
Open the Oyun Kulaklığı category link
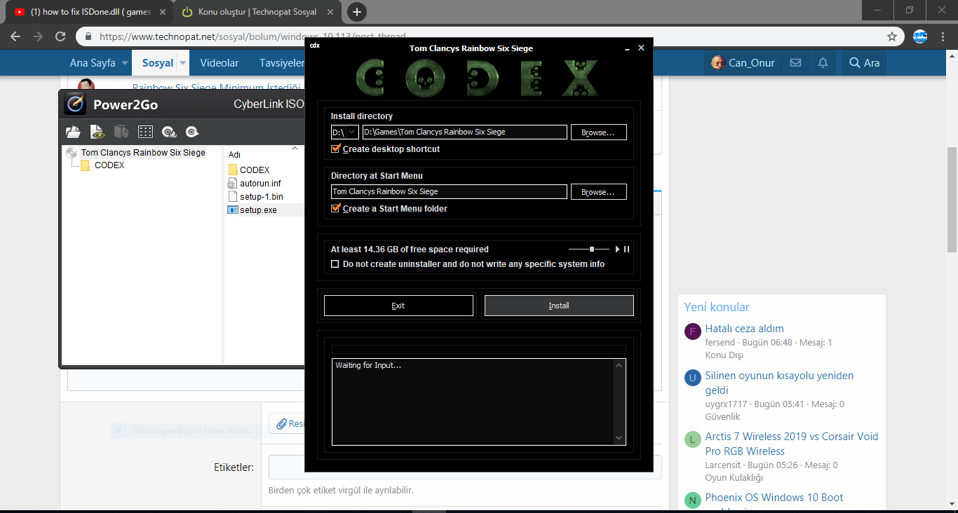coord(734,478)
